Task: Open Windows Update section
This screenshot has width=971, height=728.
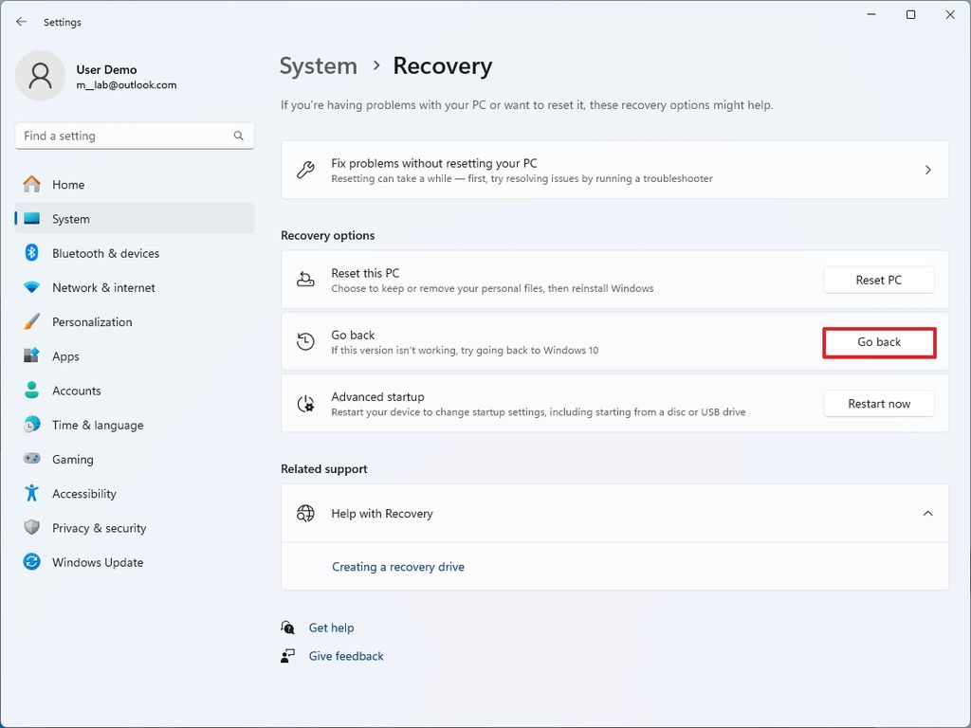Action: (x=97, y=562)
